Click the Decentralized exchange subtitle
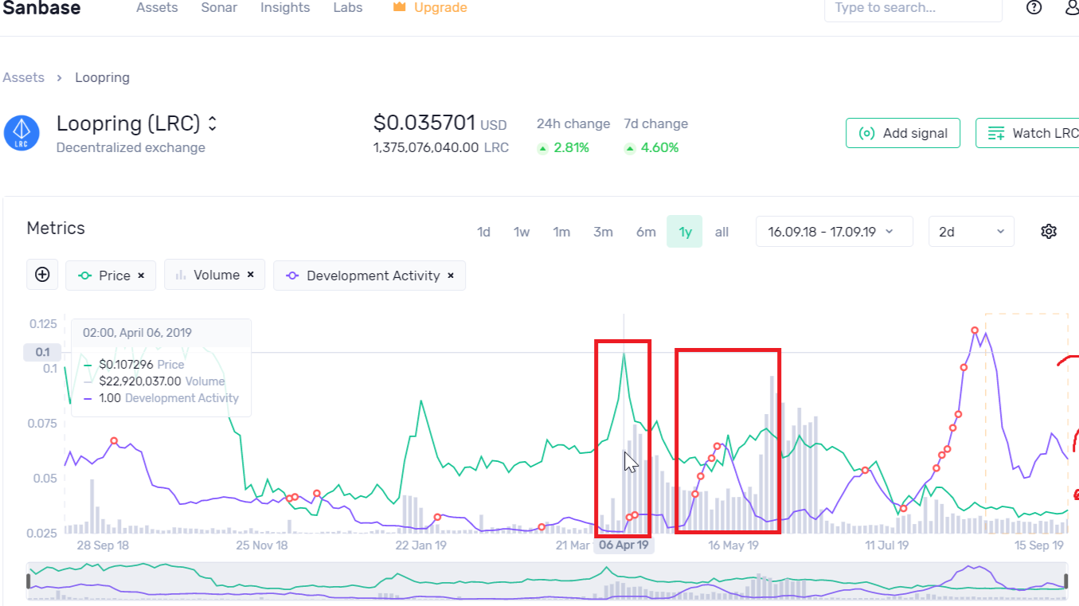This screenshot has height=606, width=1079. (x=131, y=147)
